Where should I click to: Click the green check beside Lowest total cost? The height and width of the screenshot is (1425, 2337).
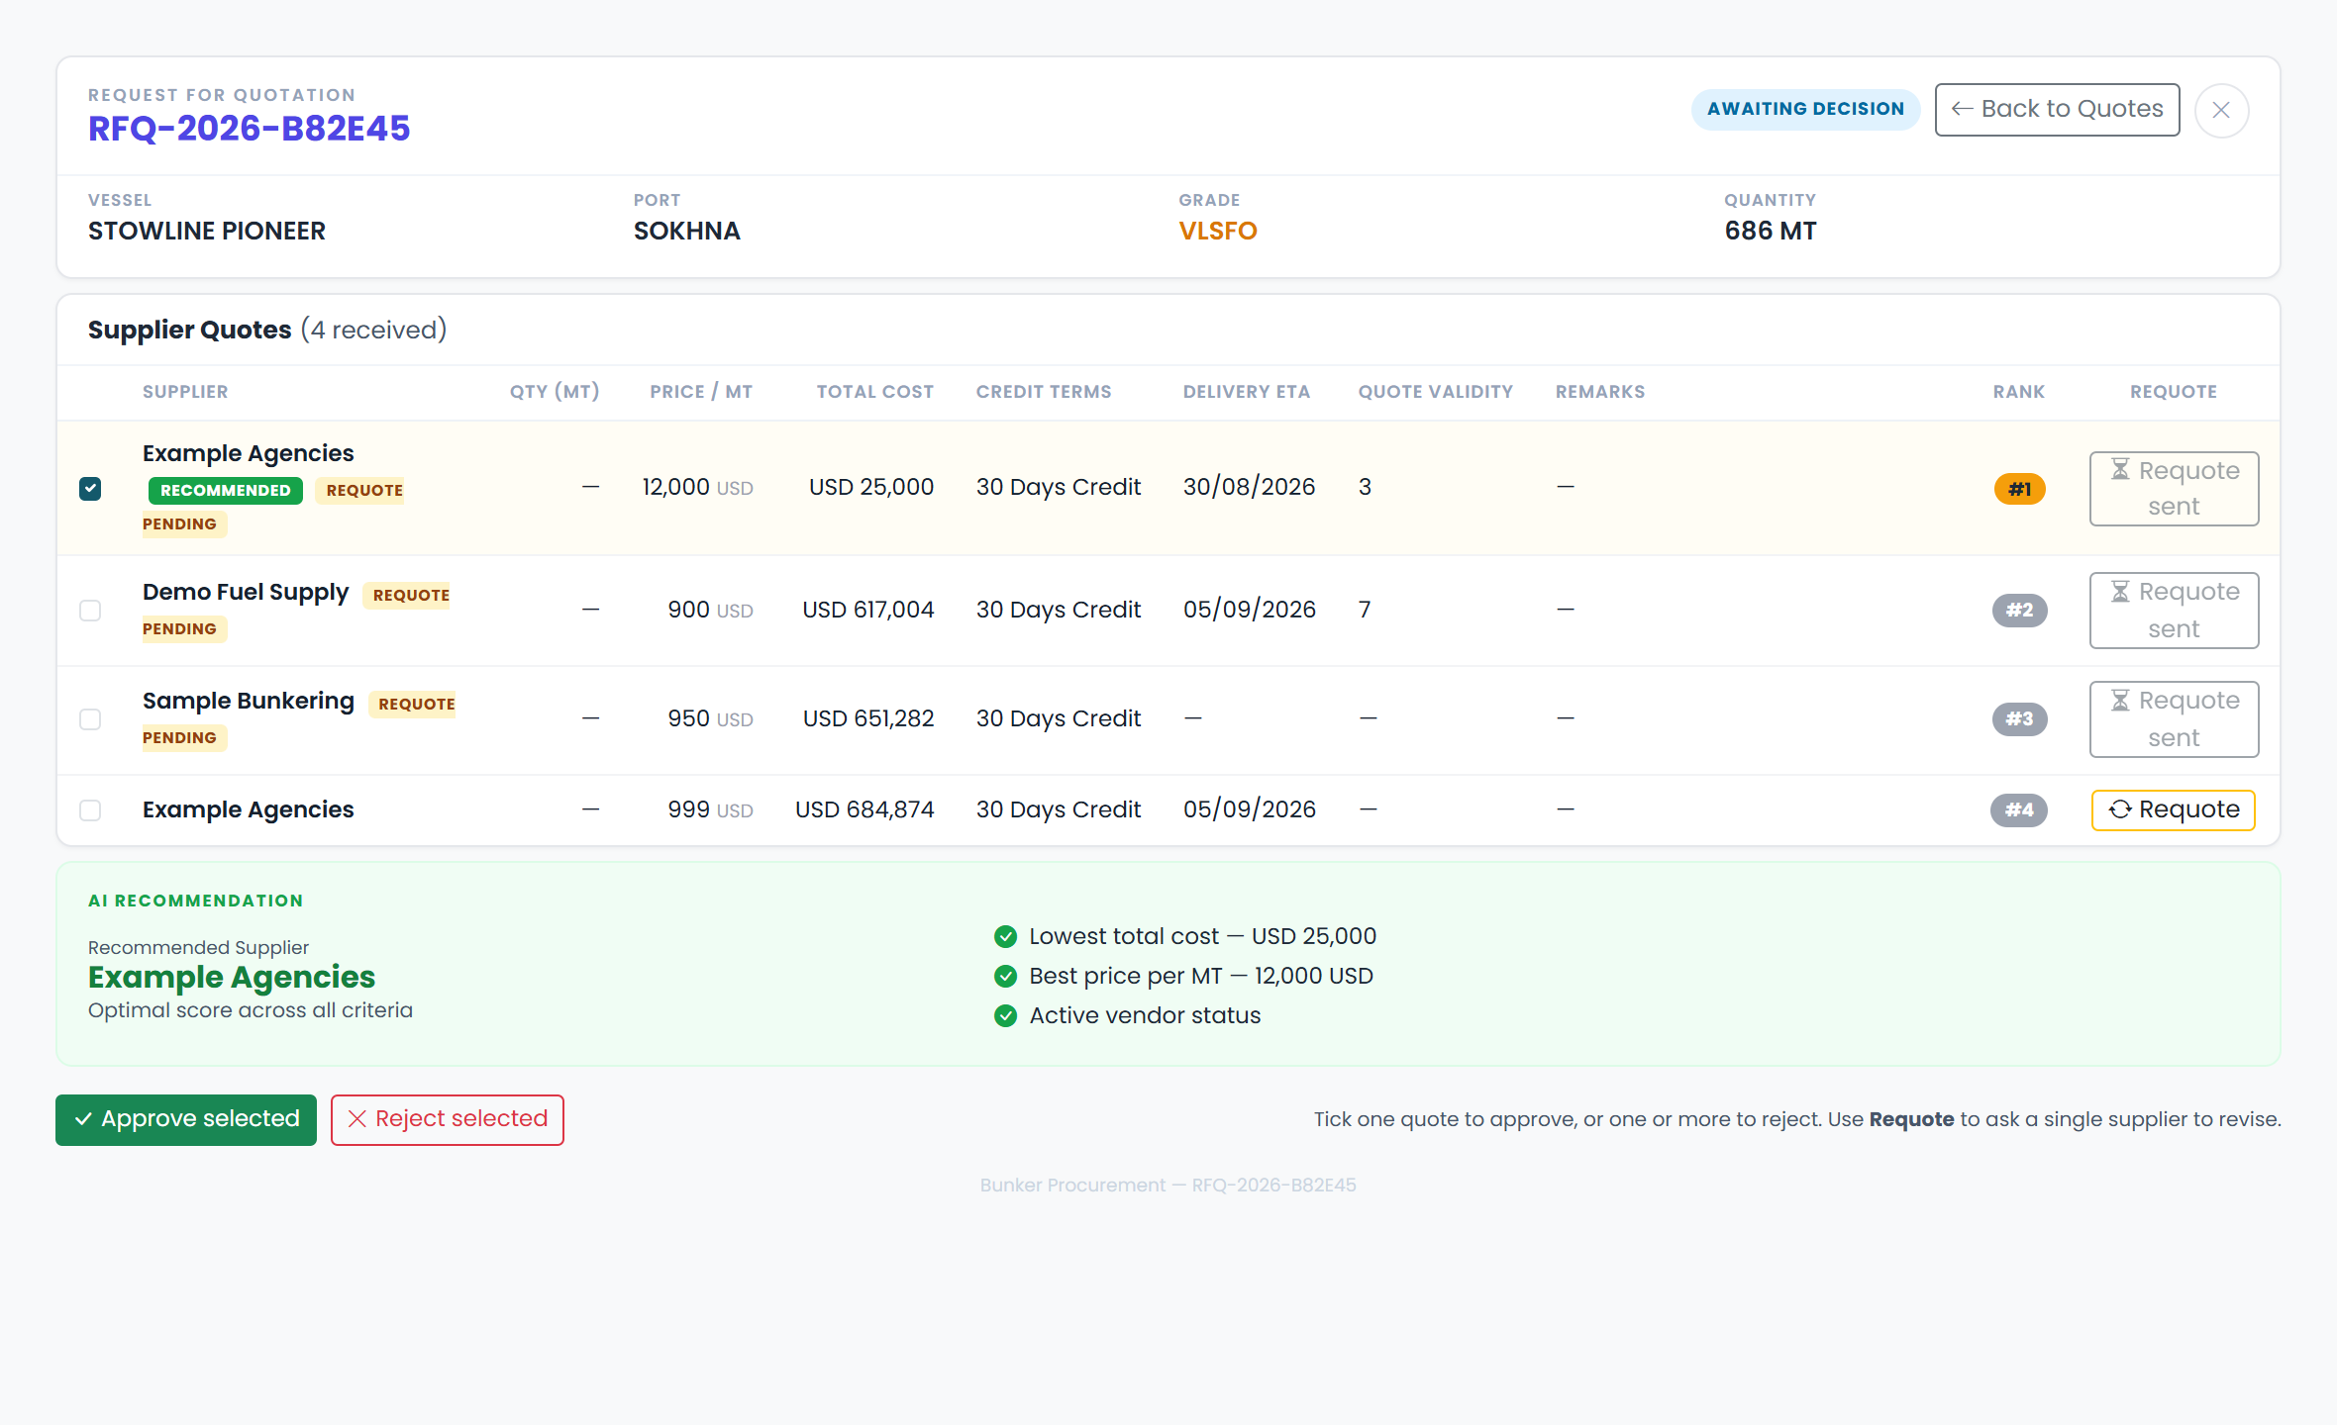[x=1005, y=936]
